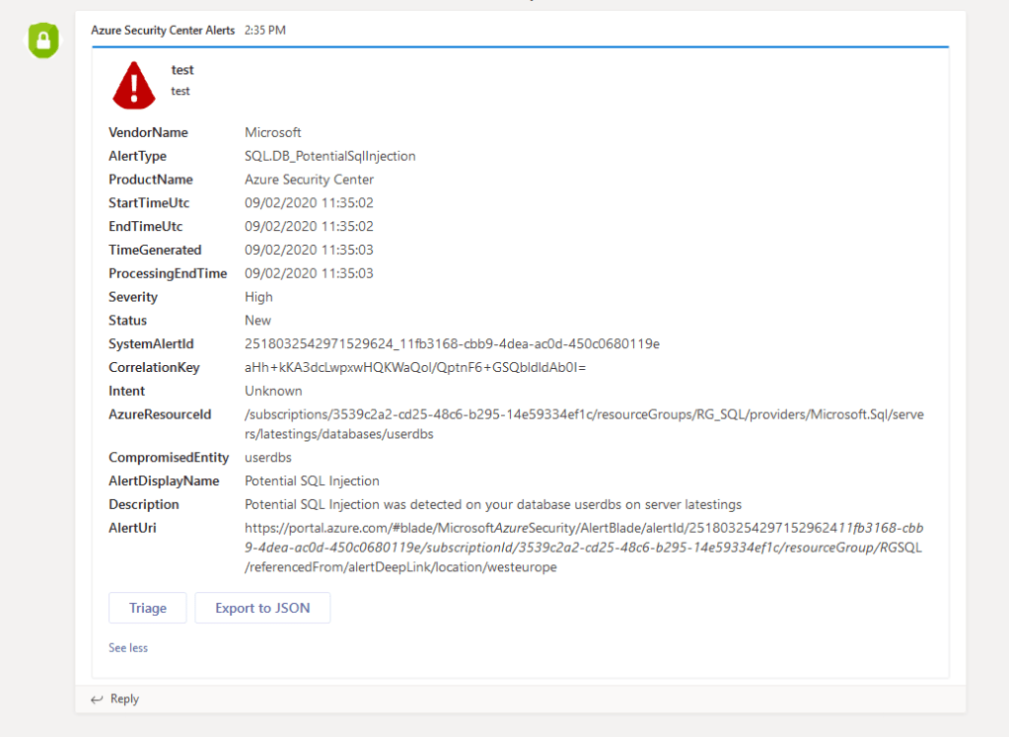The width and height of the screenshot is (1009, 737).
Task: Click the Azure Security Center Alerts sender name
Action: point(163,31)
